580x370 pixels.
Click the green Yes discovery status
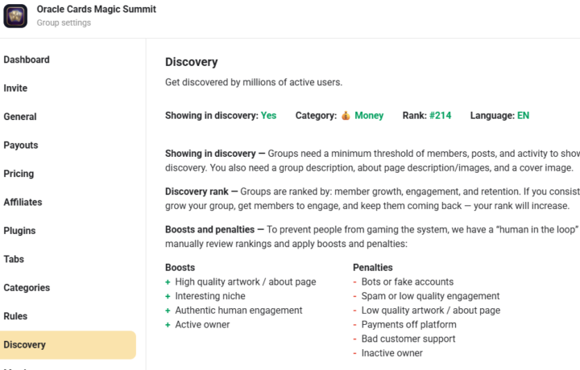pos(268,116)
